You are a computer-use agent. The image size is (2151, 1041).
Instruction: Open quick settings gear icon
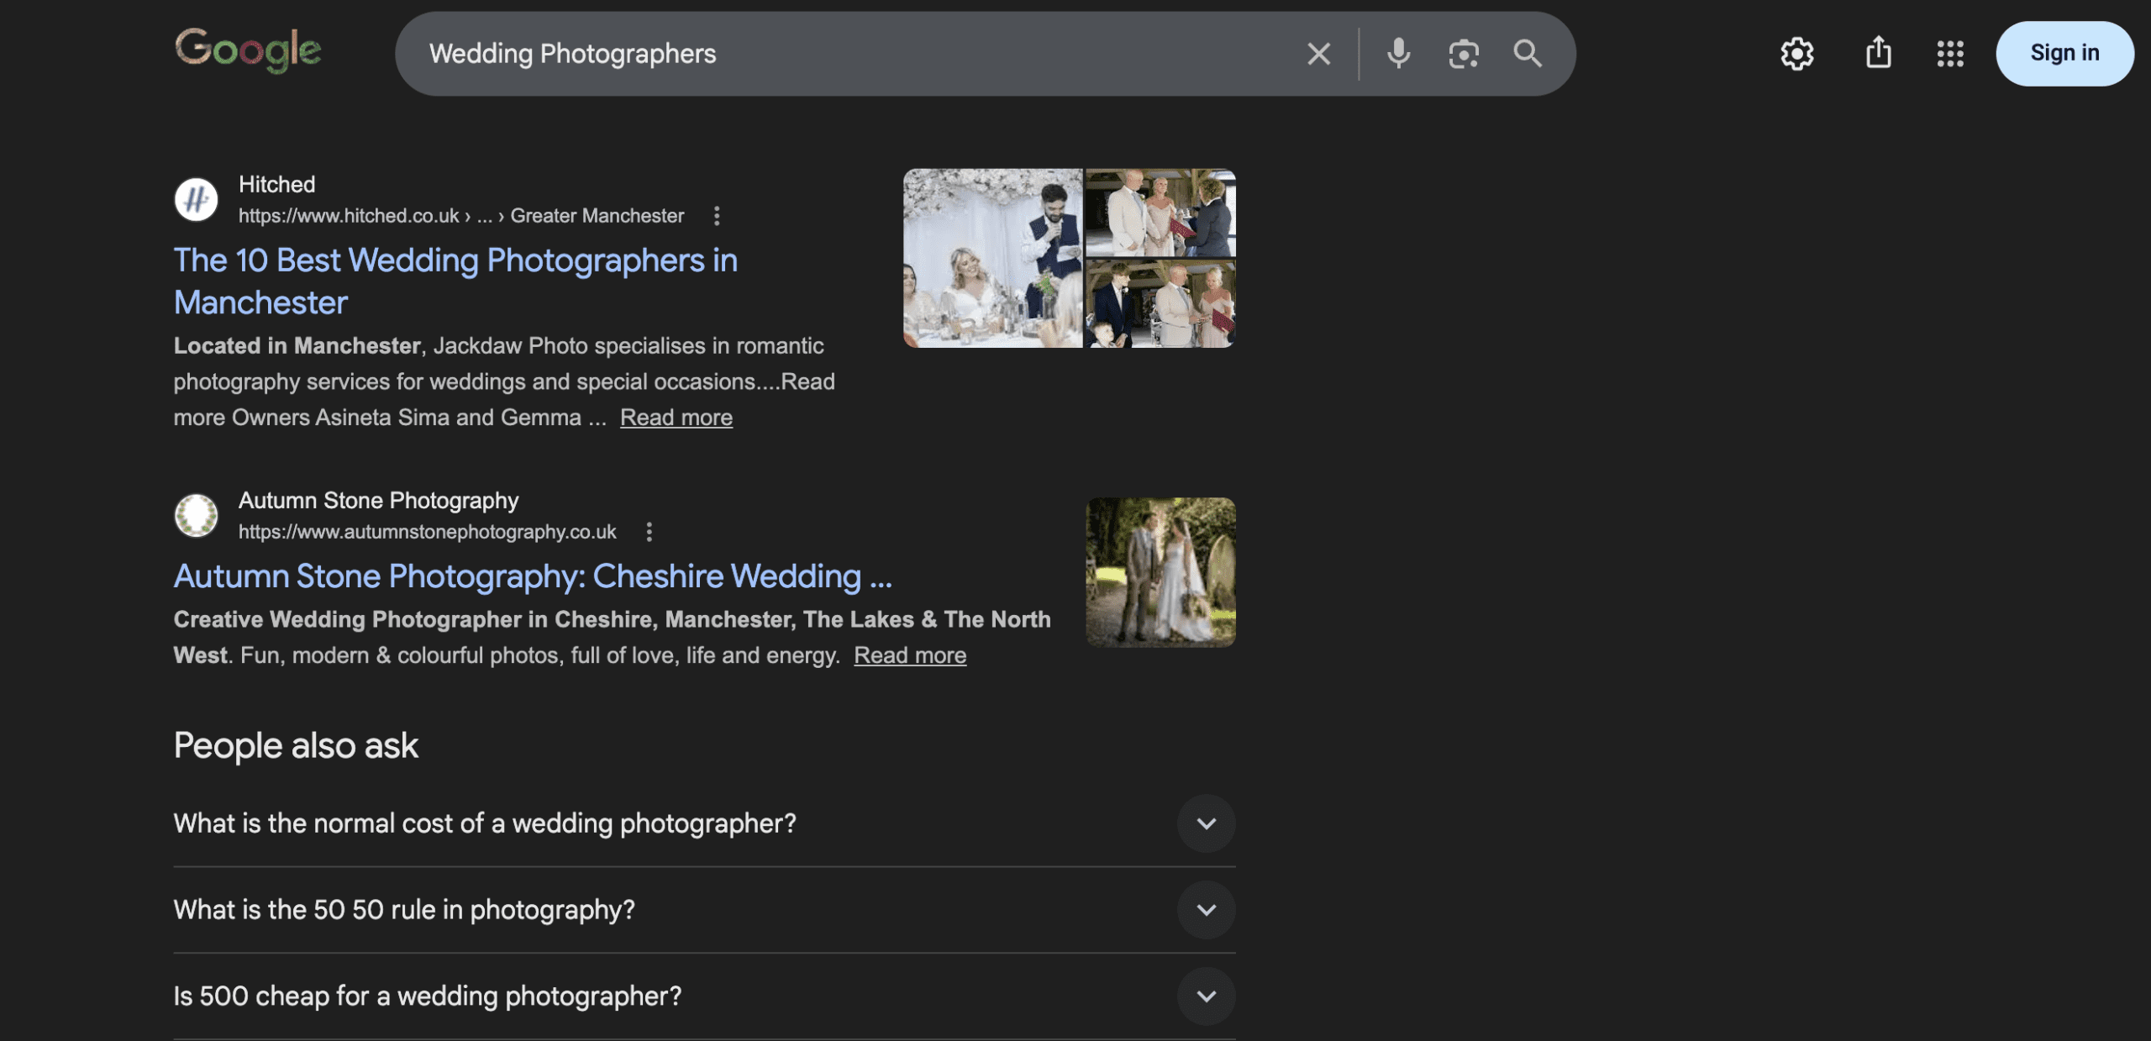(1796, 54)
